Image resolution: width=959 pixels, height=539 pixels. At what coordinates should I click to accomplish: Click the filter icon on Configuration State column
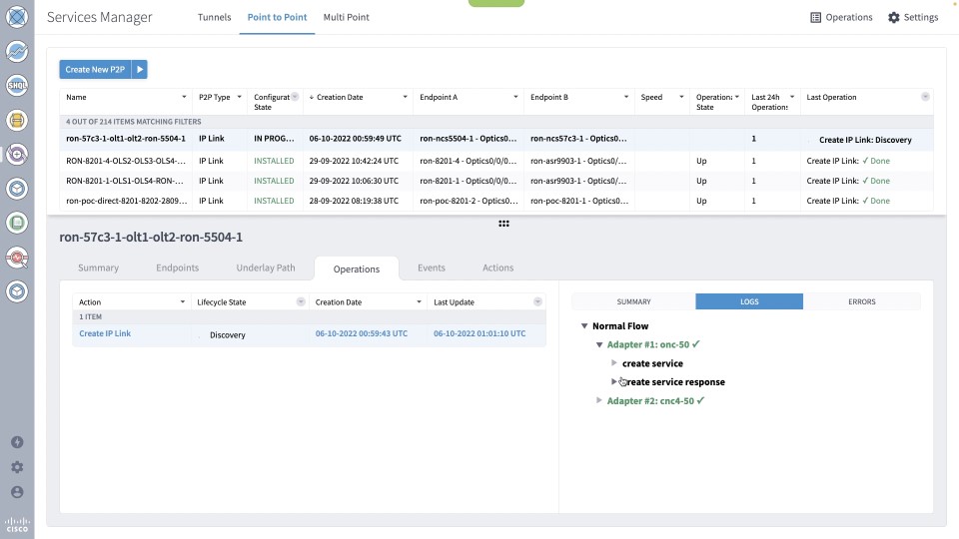pyautogui.click(x=295, y=97)
